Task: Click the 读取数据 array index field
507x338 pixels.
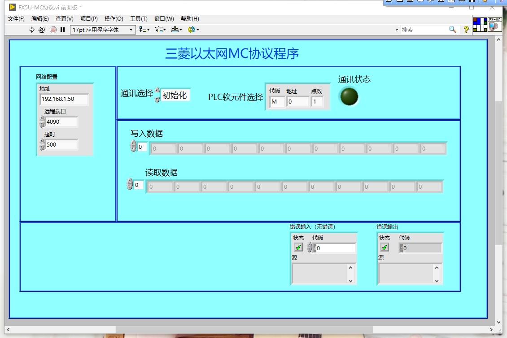Action: 138,185
